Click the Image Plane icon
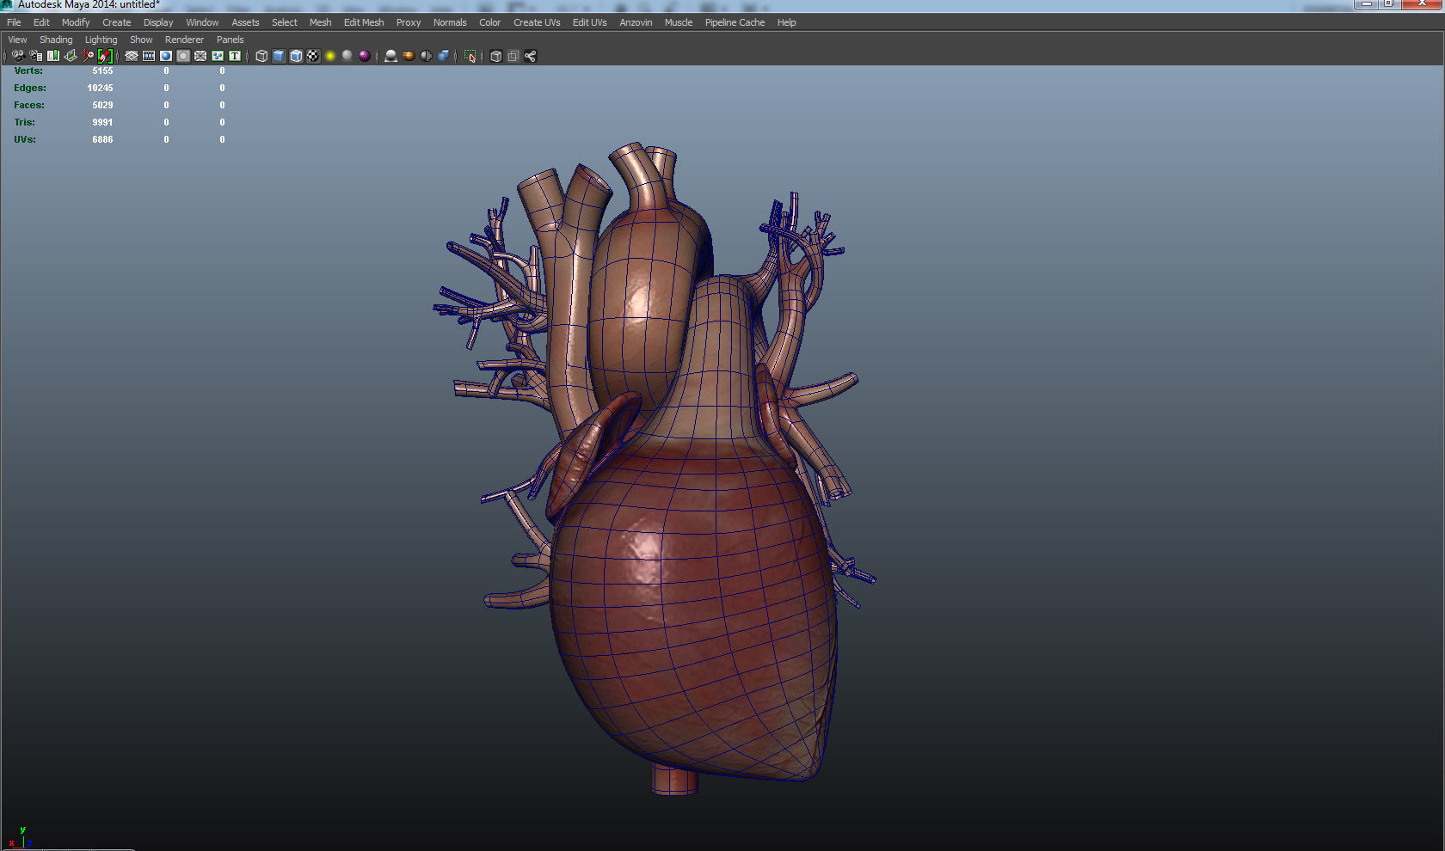1445x851 pixels. point(71,56)
